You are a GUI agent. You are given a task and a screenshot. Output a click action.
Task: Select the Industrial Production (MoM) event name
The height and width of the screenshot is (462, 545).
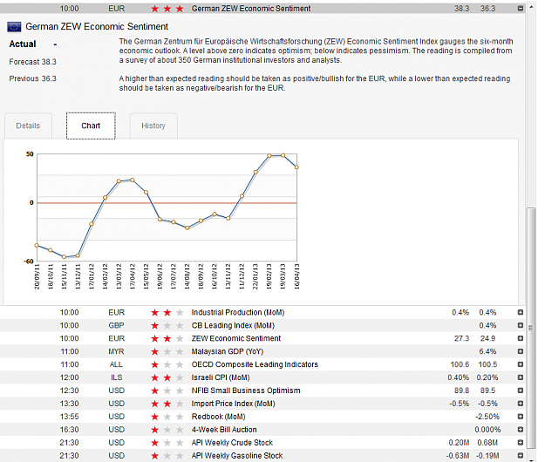pyautogui.click(x=238, y=313)
